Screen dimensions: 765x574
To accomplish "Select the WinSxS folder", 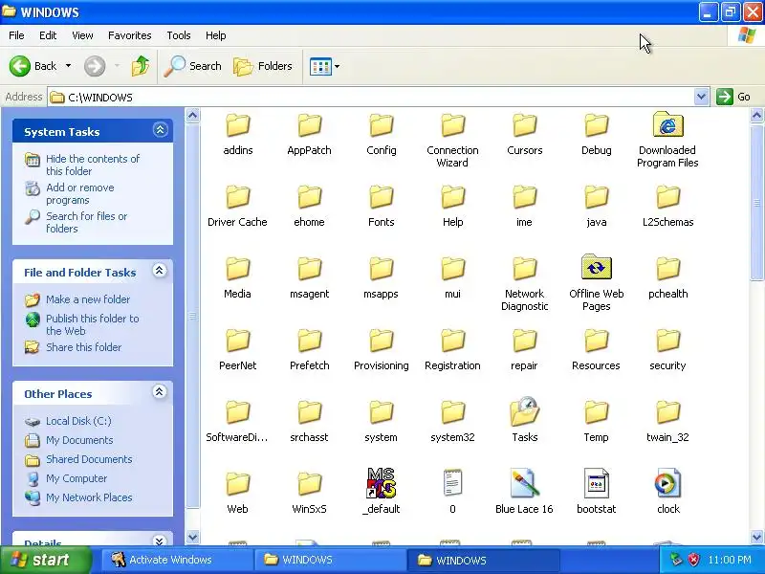I will coord(309,493).
